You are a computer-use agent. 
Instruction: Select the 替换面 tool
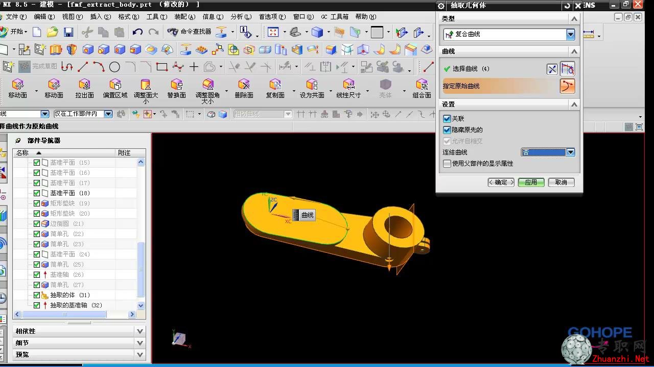click(x=177, y=89)
